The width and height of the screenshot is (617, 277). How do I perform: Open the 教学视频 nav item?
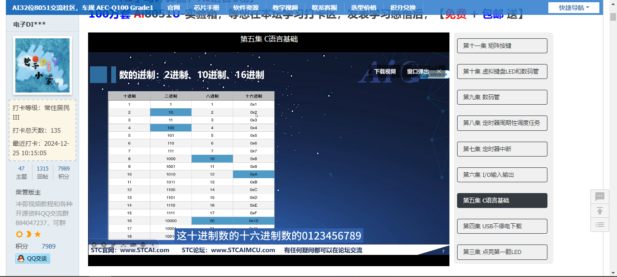285,8
